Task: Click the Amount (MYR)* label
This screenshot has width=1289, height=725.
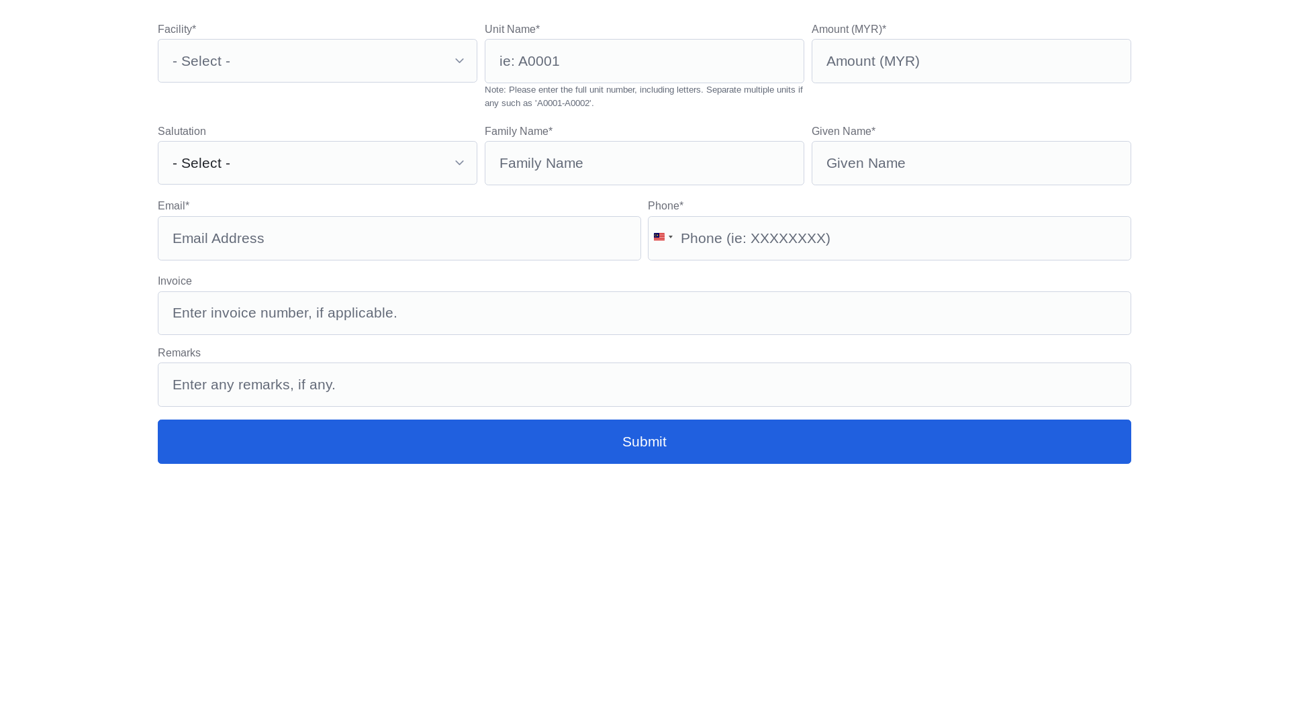Action: point(849,30)
